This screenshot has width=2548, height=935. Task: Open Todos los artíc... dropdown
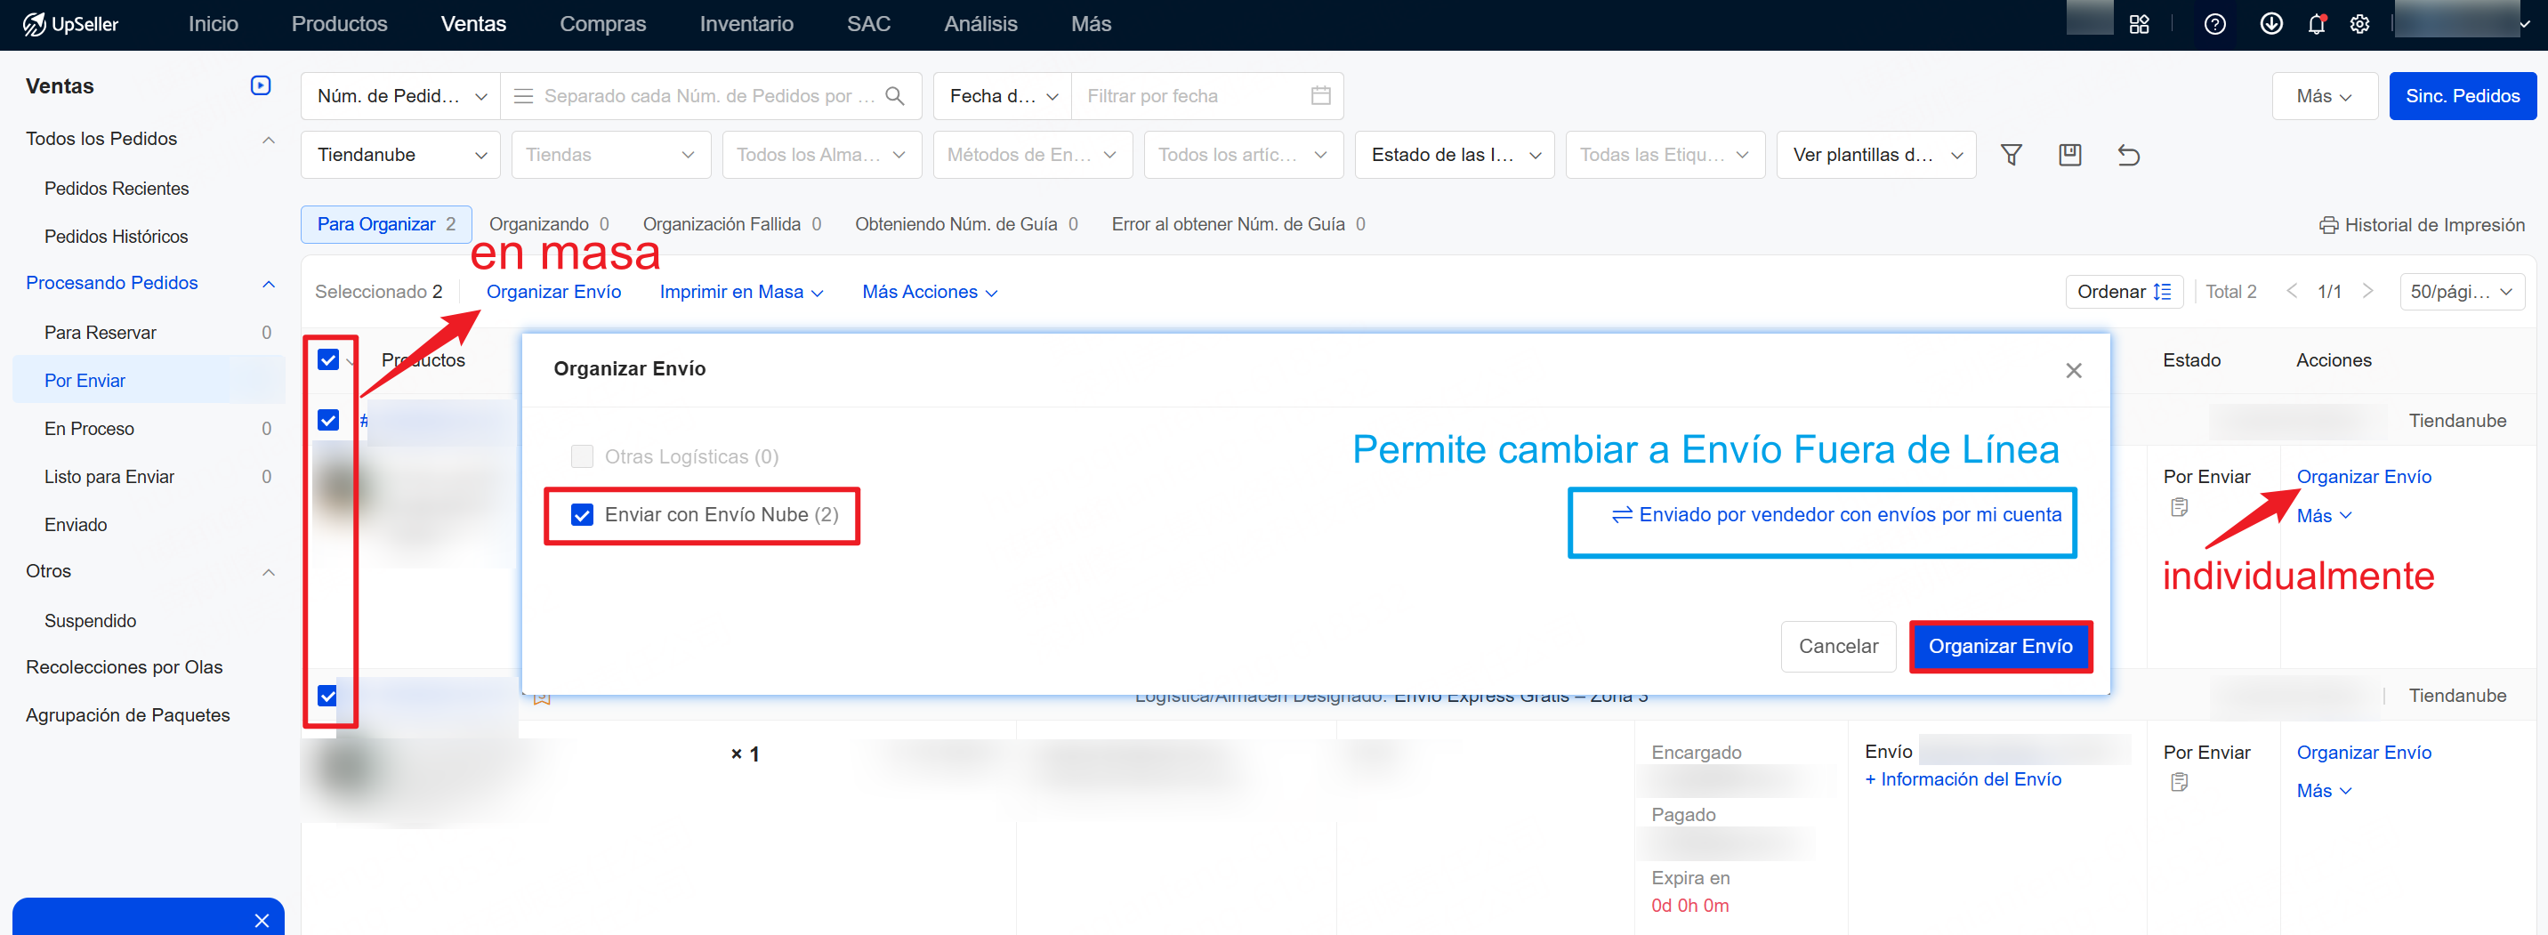pos(1244,154)
